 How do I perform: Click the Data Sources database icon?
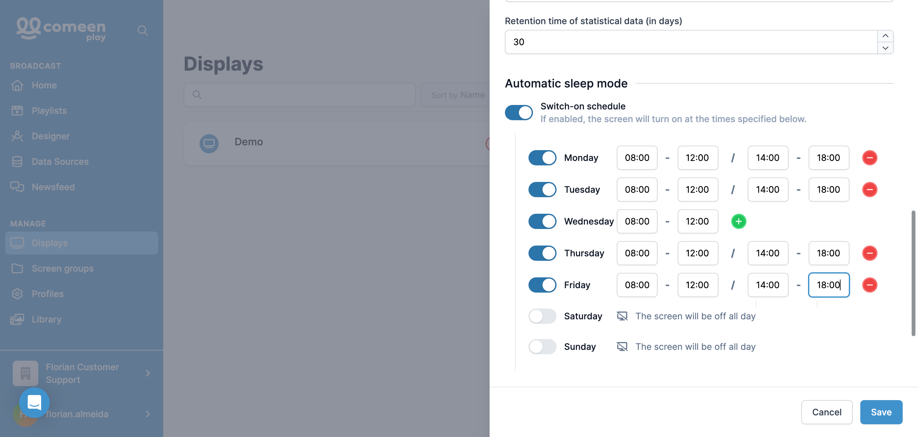click(17, 162)
